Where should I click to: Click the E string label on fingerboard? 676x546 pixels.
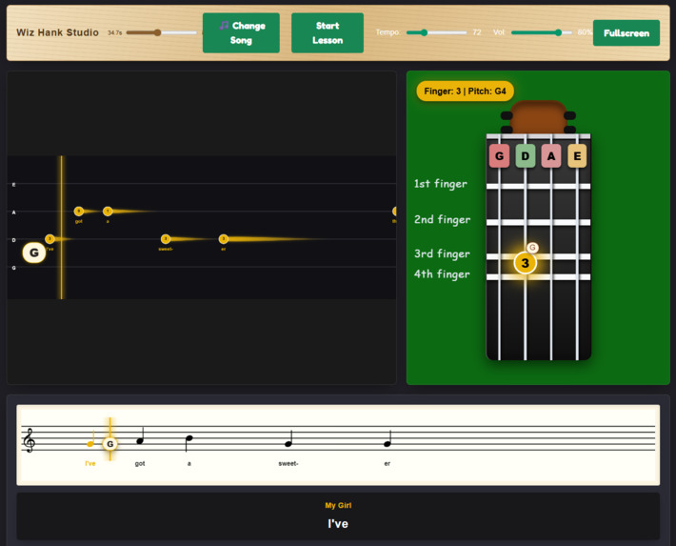[x=577, y=156]
